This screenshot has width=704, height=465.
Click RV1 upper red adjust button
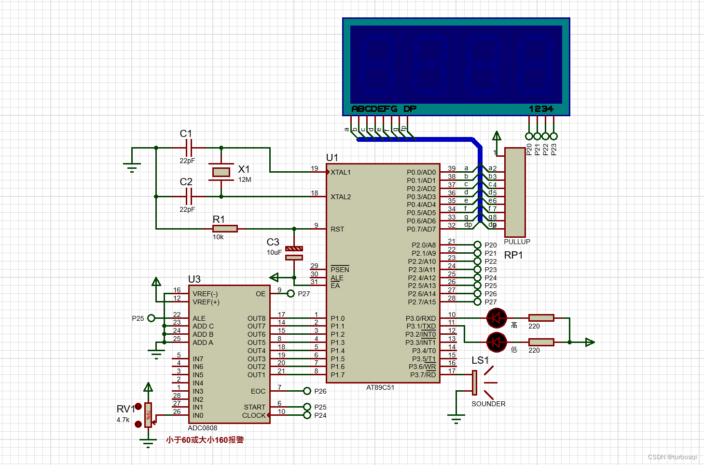point(138,406)
